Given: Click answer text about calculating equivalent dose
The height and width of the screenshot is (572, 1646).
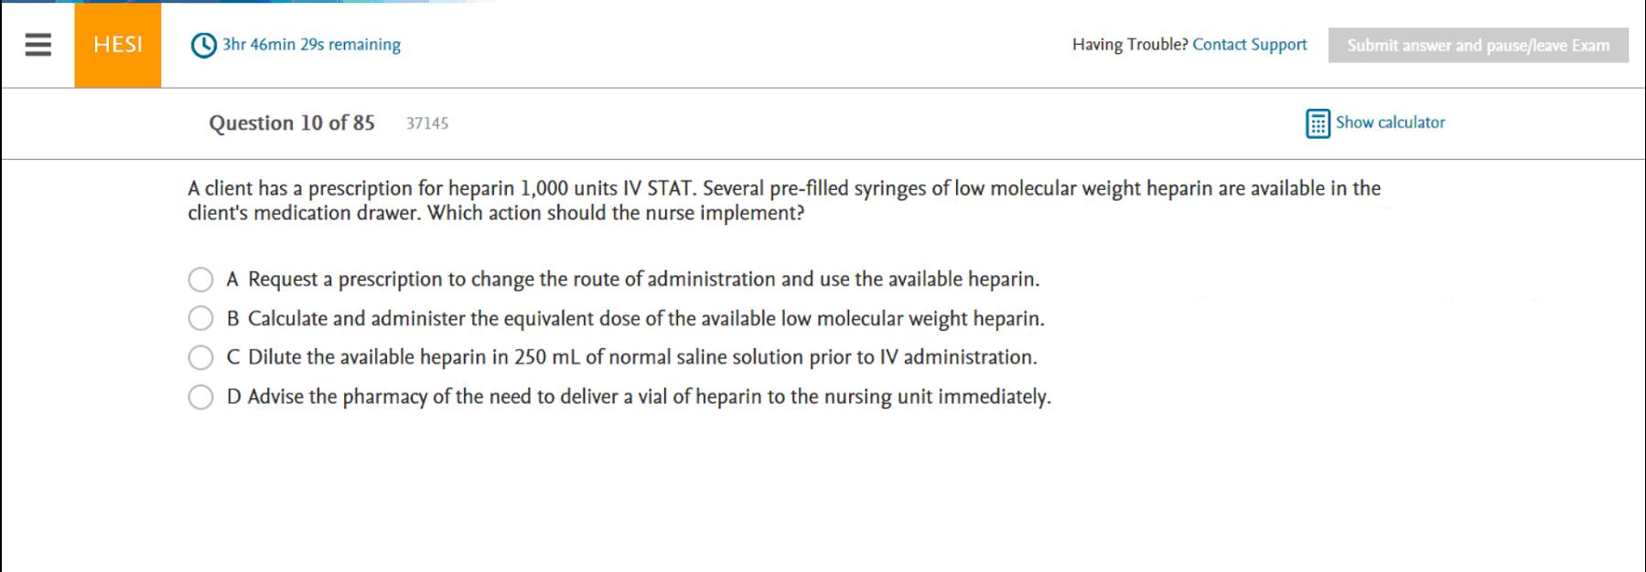Looking at the screenshot, I should pos(646,319).
